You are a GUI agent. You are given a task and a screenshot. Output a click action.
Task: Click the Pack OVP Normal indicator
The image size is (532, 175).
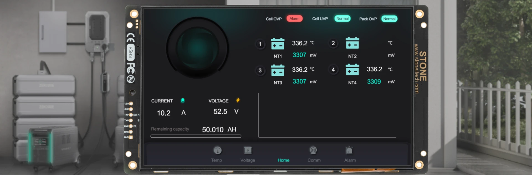pos(389,19)
